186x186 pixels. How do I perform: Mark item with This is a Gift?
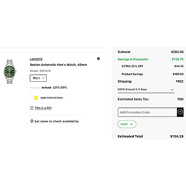coord(43,108)
